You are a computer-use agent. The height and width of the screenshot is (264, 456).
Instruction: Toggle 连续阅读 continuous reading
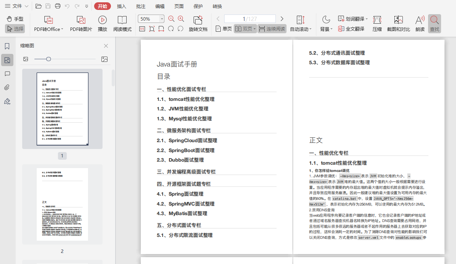(x=272, y=29)
